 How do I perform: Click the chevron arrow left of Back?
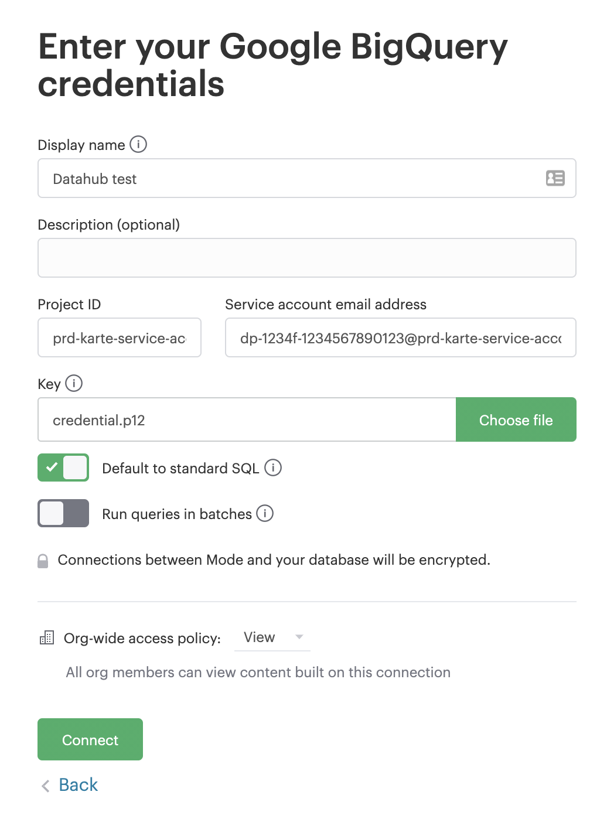coord(46,786)
